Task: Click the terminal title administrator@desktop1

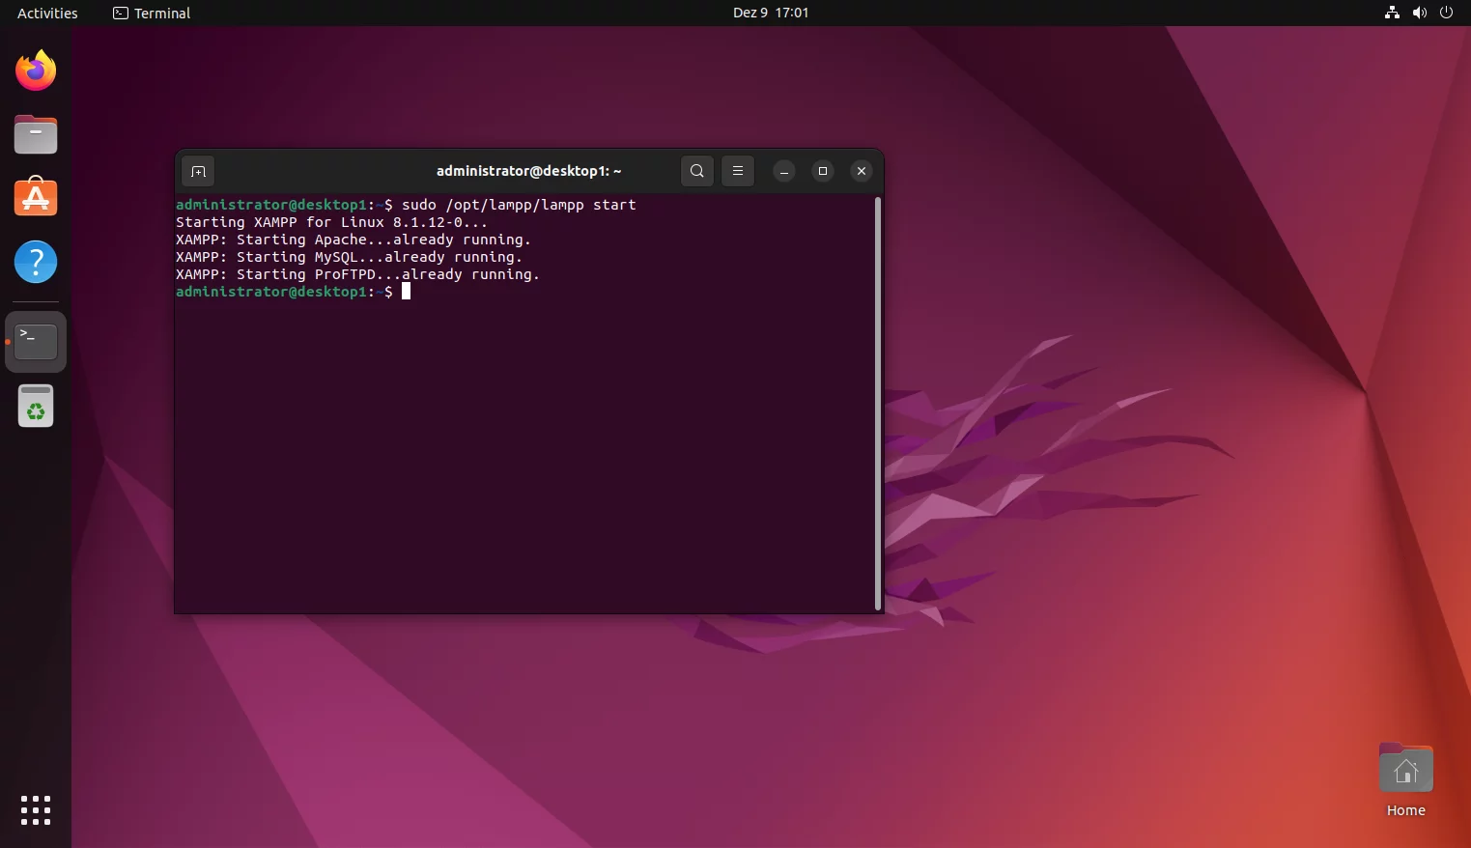Action: (528, 171)
